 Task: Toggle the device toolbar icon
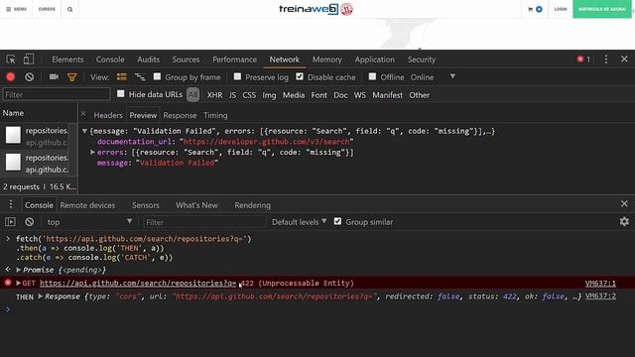point(29,59)
